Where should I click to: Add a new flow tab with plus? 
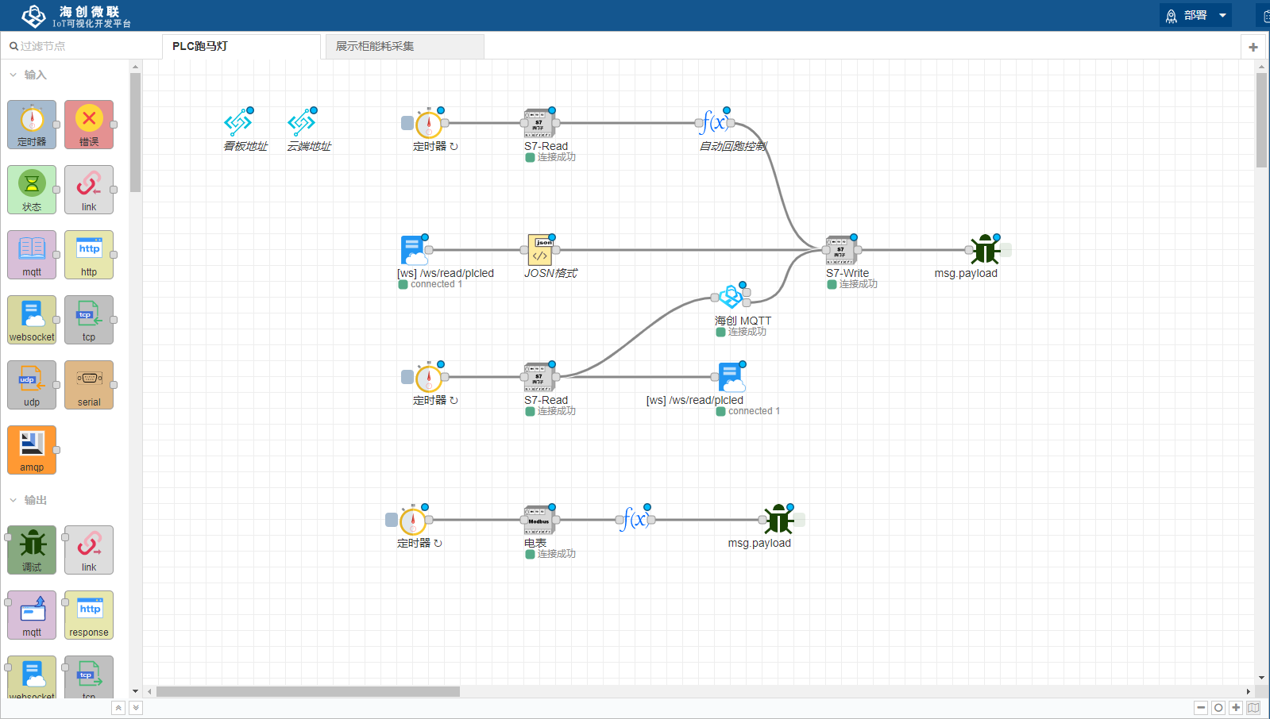coord(1253,47)
